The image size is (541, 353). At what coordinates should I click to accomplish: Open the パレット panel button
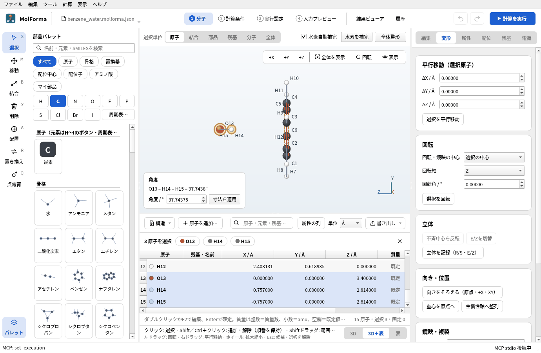[x=14, y=327]
